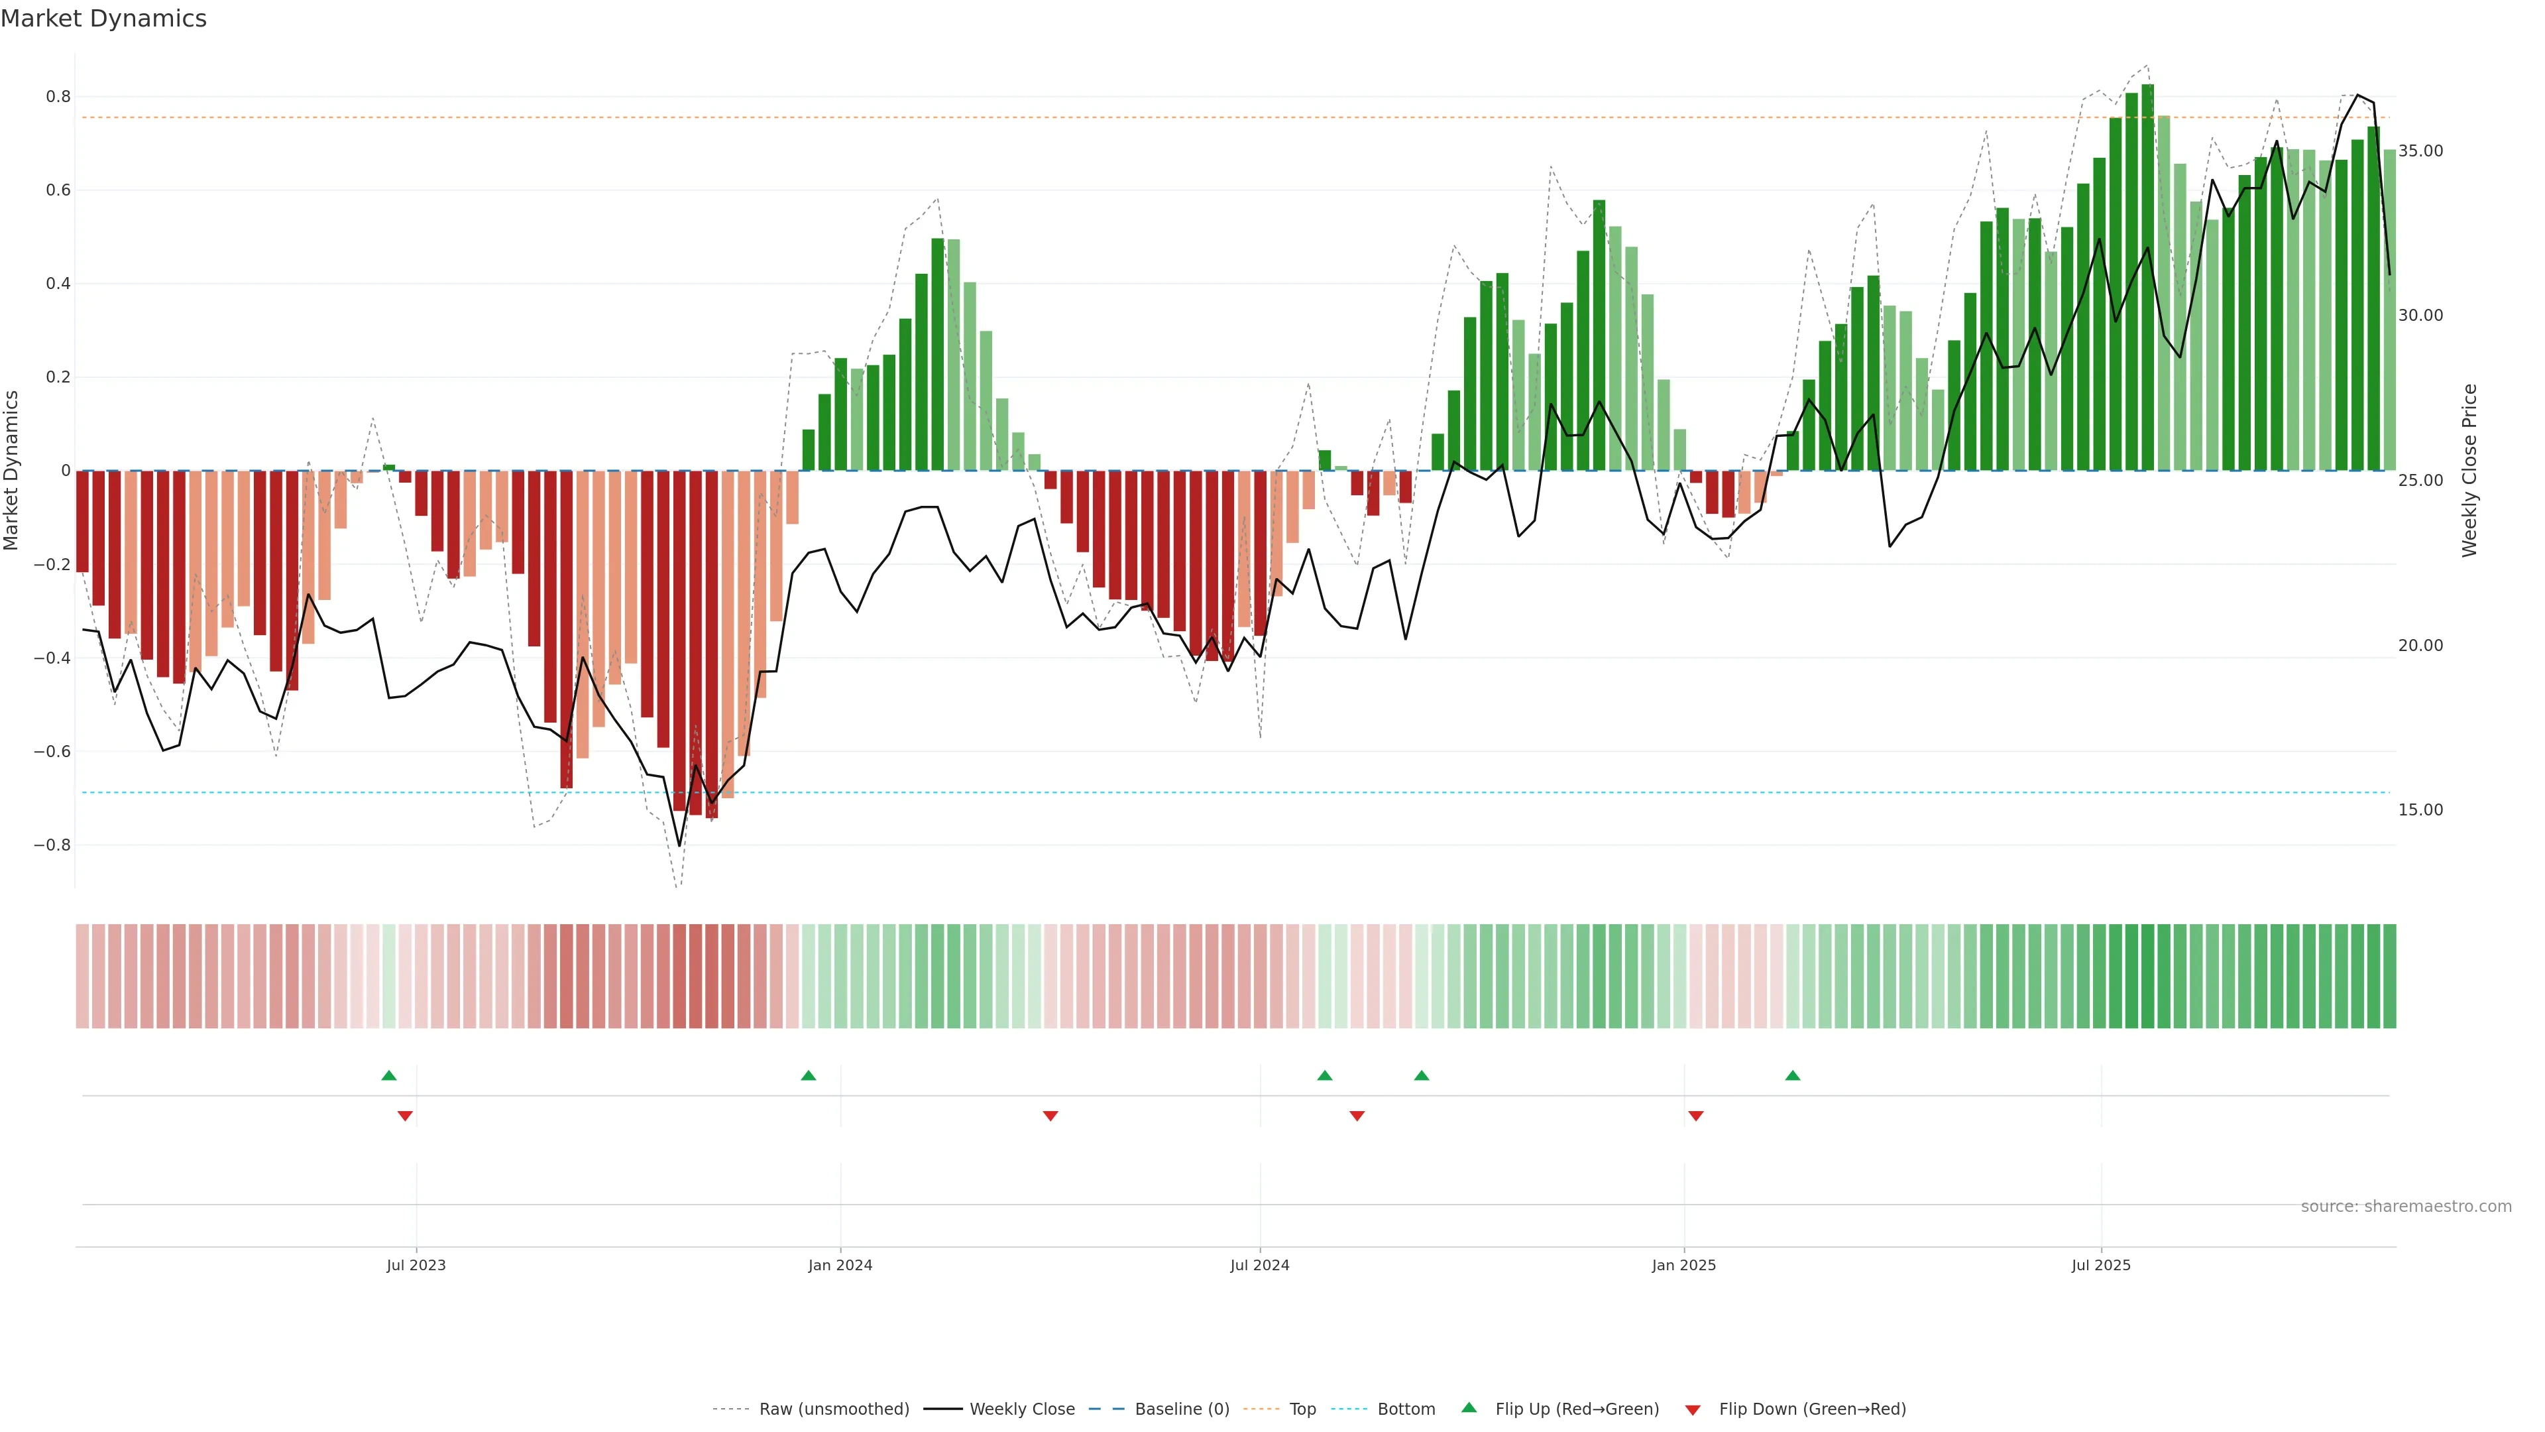Click the red flip-down triangle near Jan 2025

(x=1695, y=1116)
